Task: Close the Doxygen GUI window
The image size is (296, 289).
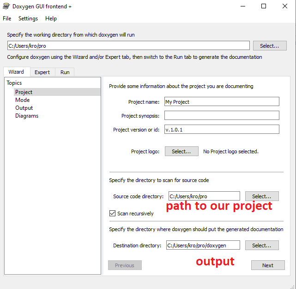Action: [x=285, y=6]
